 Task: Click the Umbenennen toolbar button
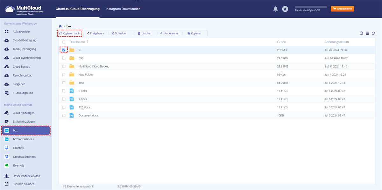170,33
